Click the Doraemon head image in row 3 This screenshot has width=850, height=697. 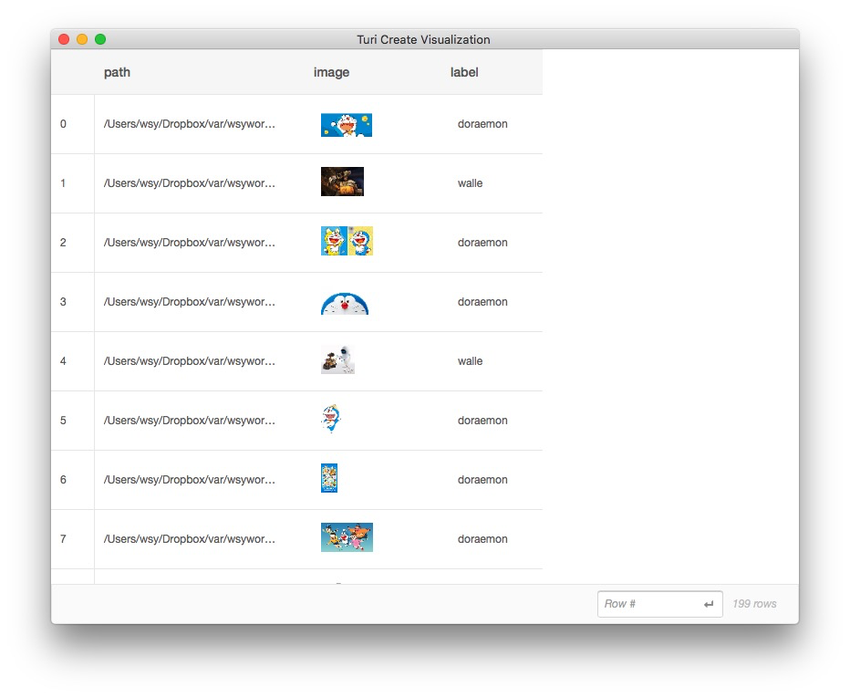click(345, 303)
